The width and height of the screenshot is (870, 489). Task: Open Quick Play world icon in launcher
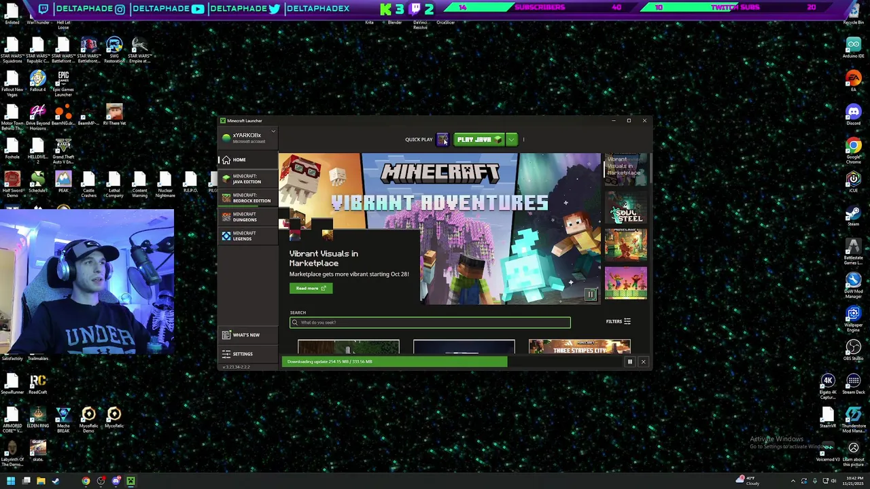442,139
